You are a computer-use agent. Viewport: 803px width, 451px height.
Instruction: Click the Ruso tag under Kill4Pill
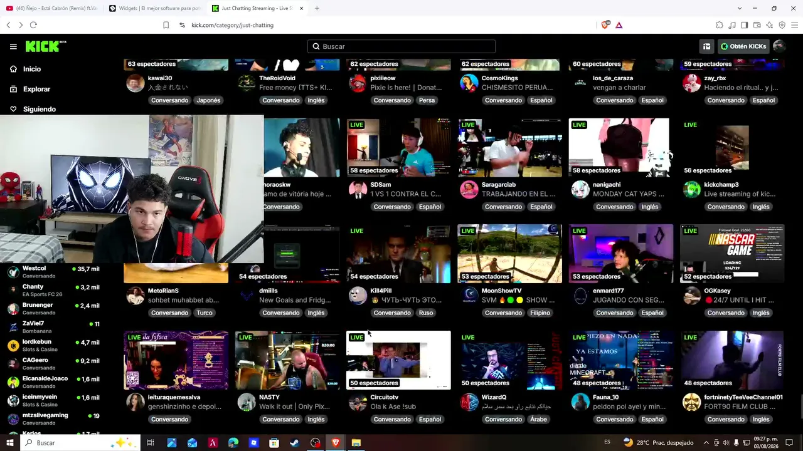(x=426, y=313)
